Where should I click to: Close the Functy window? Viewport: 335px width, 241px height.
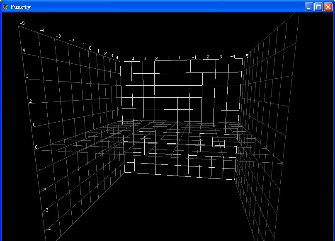pyautogui.click(x=328, y=7)
